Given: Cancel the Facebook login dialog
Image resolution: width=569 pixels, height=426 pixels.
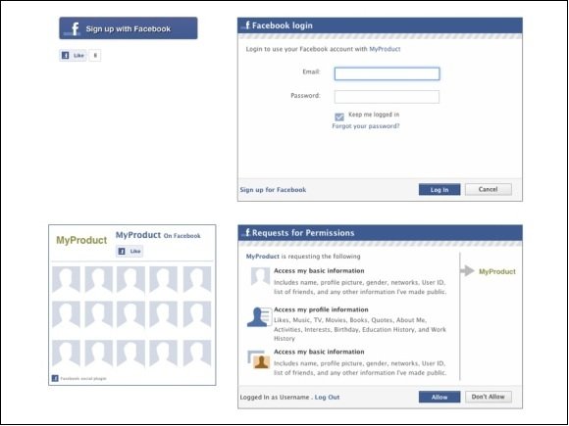Looking at the screenshot, I should coord(489,189).
